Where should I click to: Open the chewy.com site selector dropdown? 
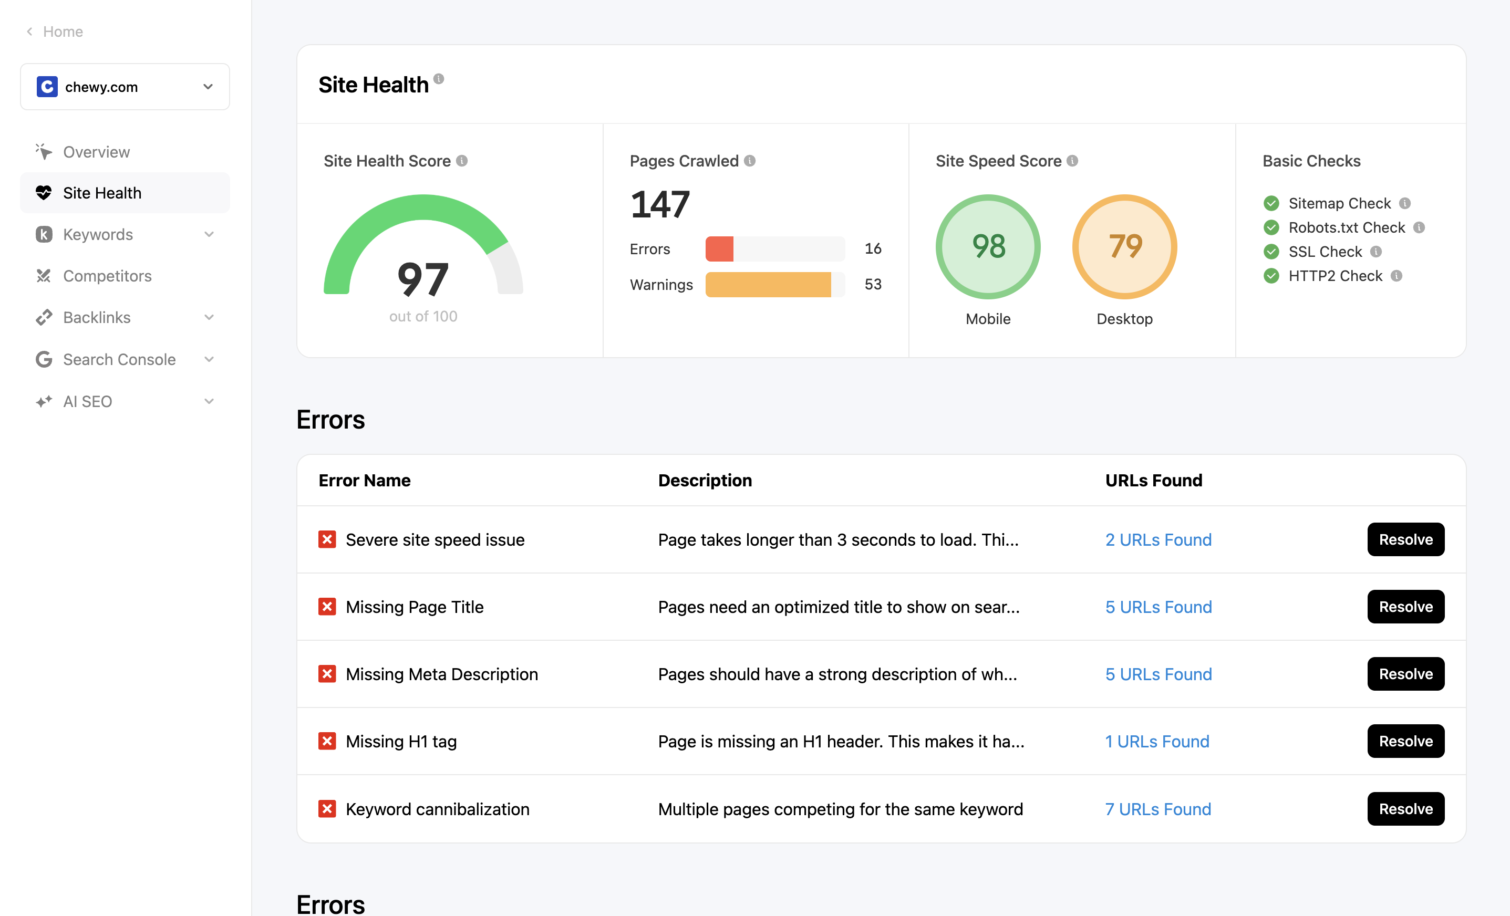tap(125, 86)
